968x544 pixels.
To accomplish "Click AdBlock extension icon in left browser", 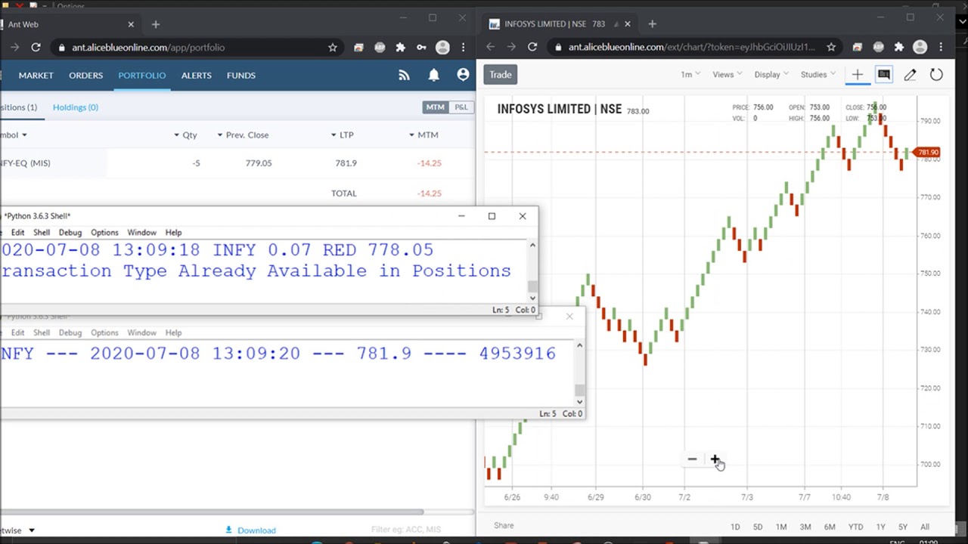I will point(380,47).
